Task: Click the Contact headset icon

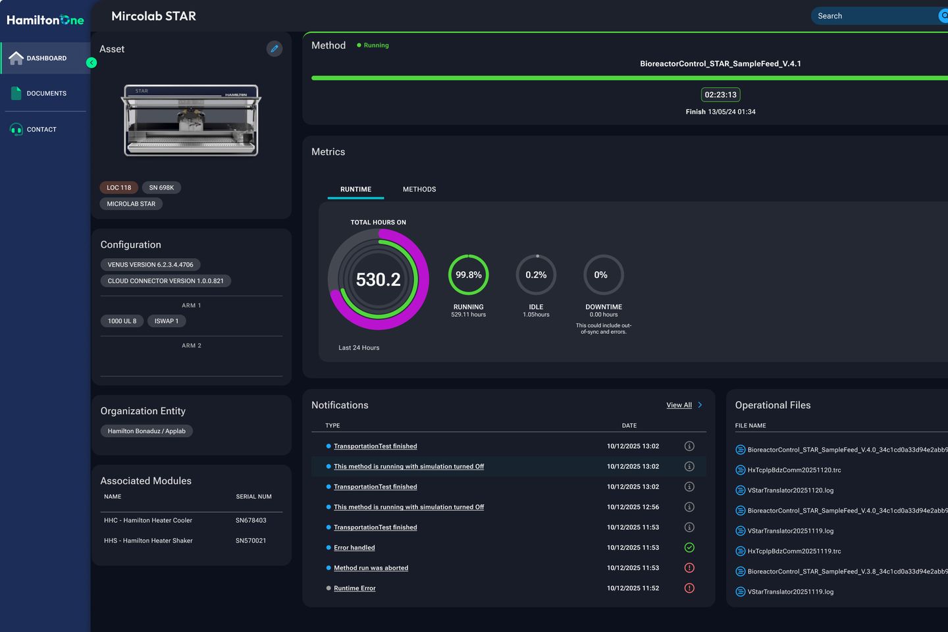Action: pos(16,130)
